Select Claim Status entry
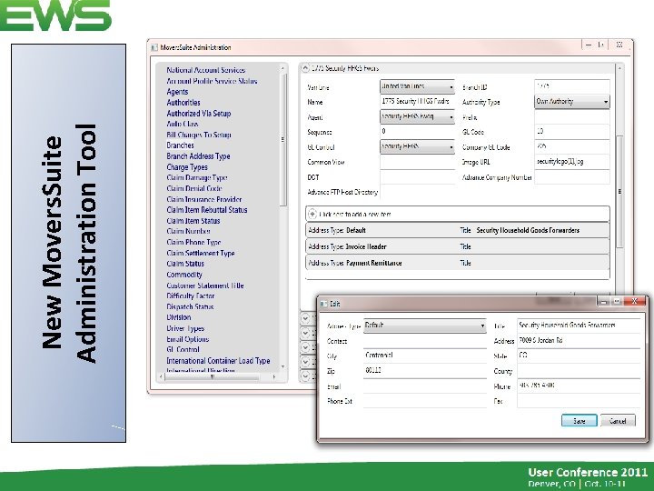The image size is (654, 491). 185,264
